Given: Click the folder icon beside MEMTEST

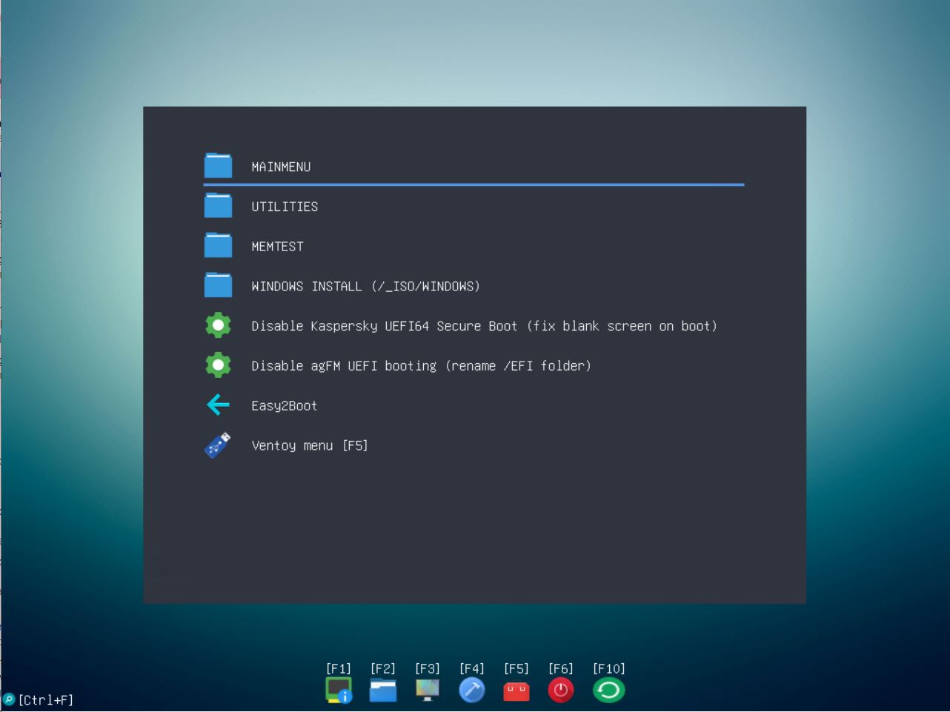Looking at the screenshot, I should 218,245.
